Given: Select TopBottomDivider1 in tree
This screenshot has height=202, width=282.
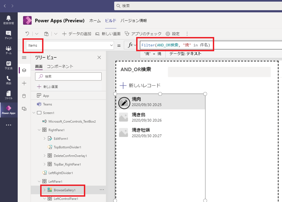Looking at the screenshot, I should click(x=68, y=147).
